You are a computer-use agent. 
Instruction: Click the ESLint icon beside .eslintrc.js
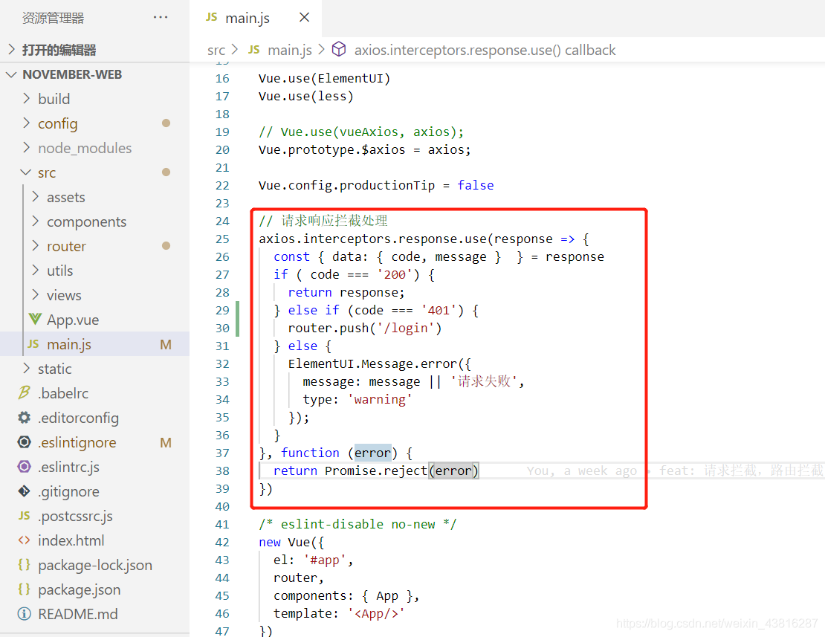tap(25, 466)
